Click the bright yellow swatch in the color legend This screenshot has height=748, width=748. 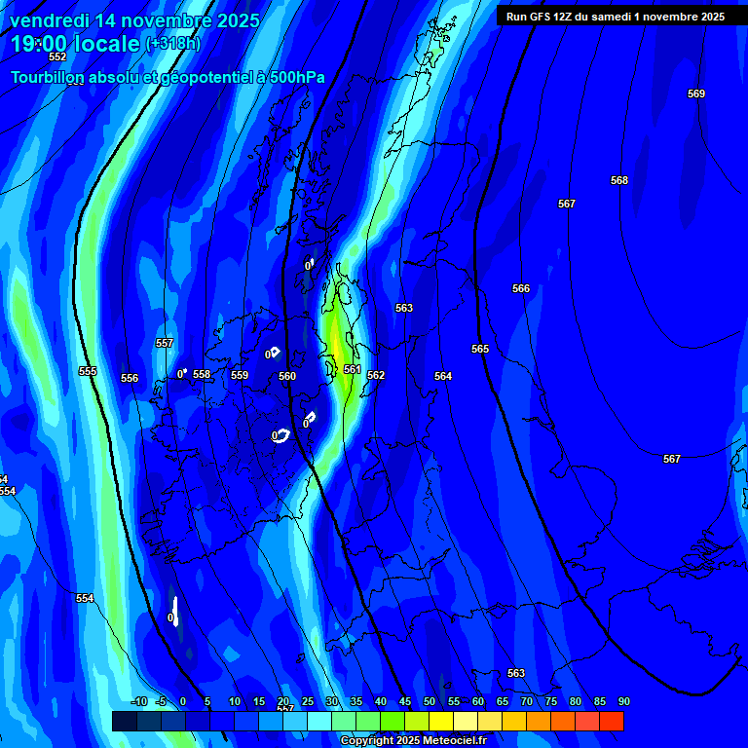coord(440,722)
